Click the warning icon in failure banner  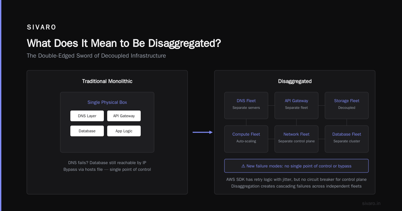pos(243,166)
